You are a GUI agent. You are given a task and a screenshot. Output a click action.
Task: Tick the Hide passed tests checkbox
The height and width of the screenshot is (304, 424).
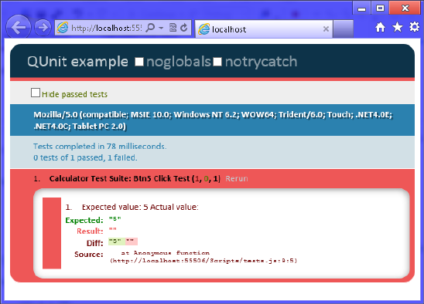[x=36, y=93]
